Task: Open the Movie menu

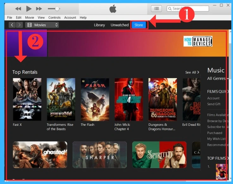Action: point(30,17)
